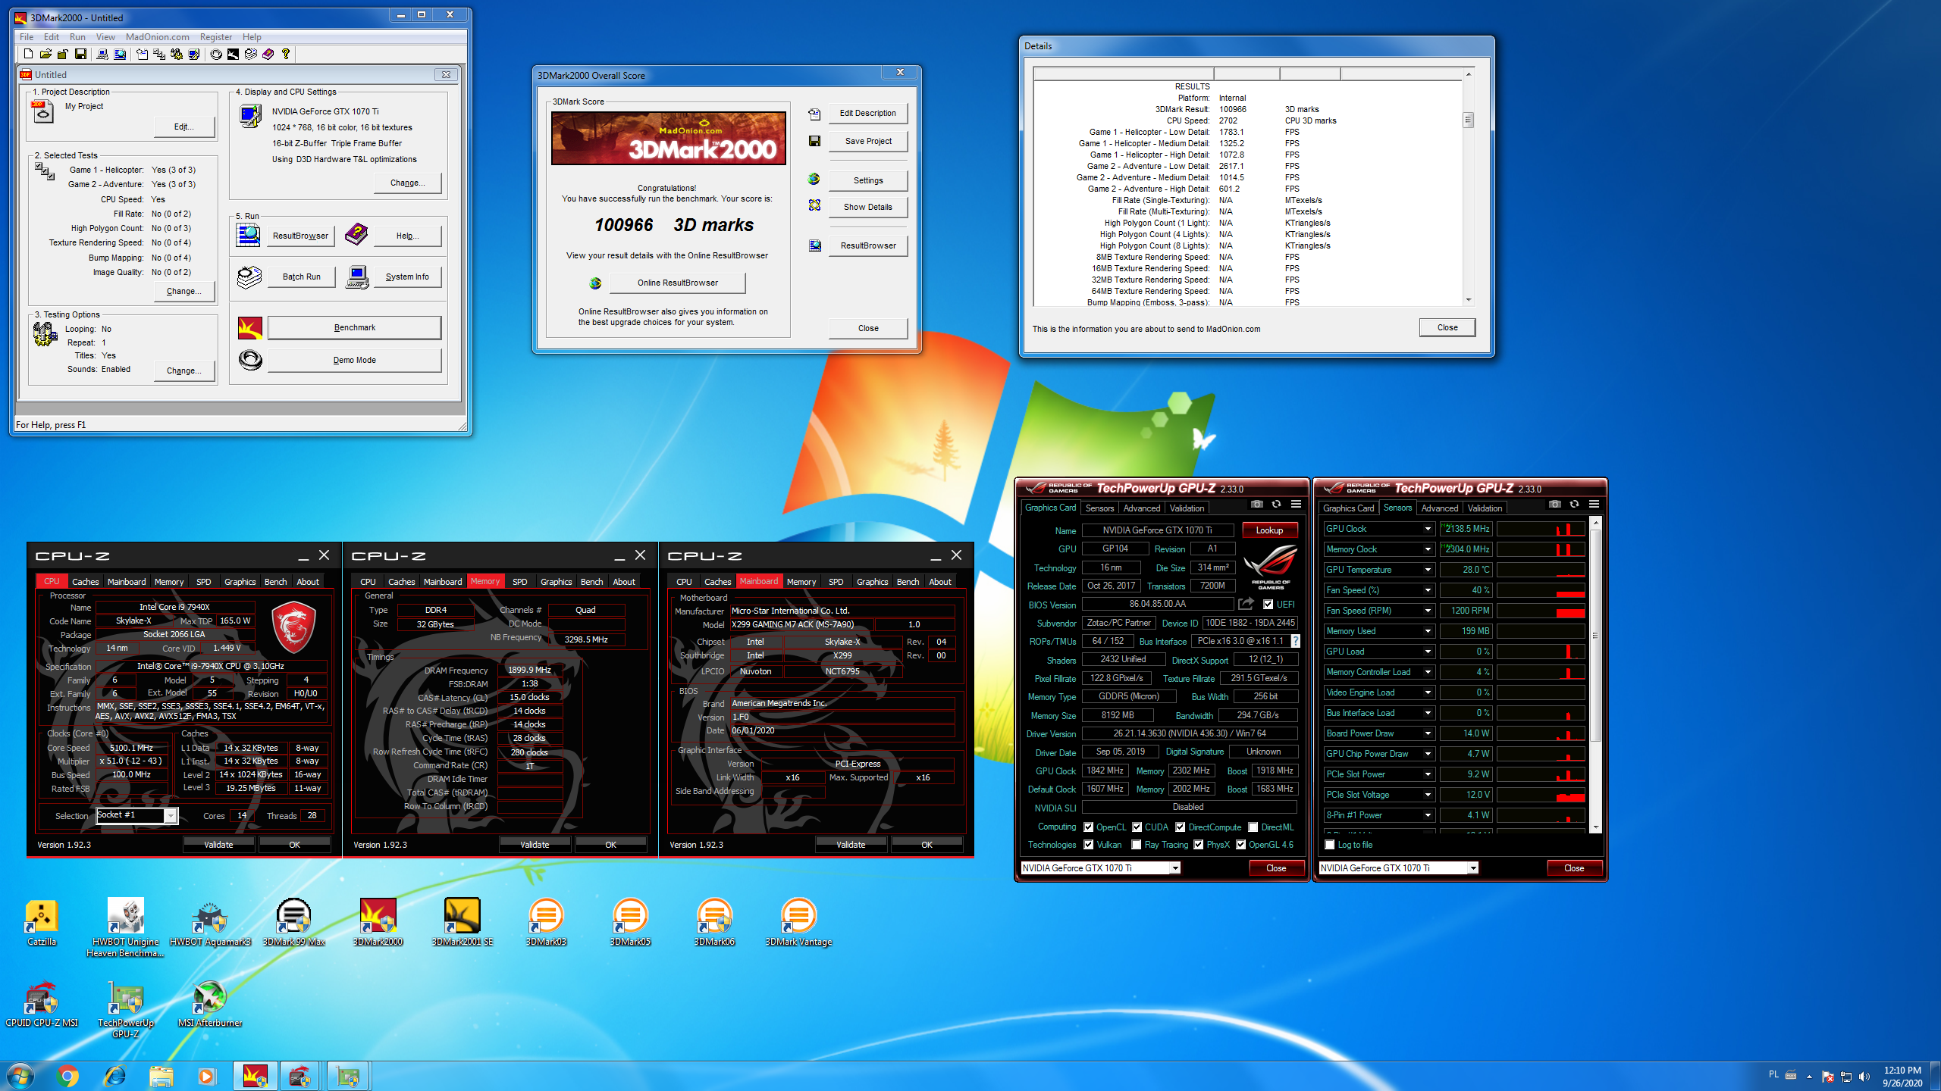This screenshot has width=1941, height=1091.
Task: Click the Benchmark button in 3DMark2000
Action: [354, 327]
